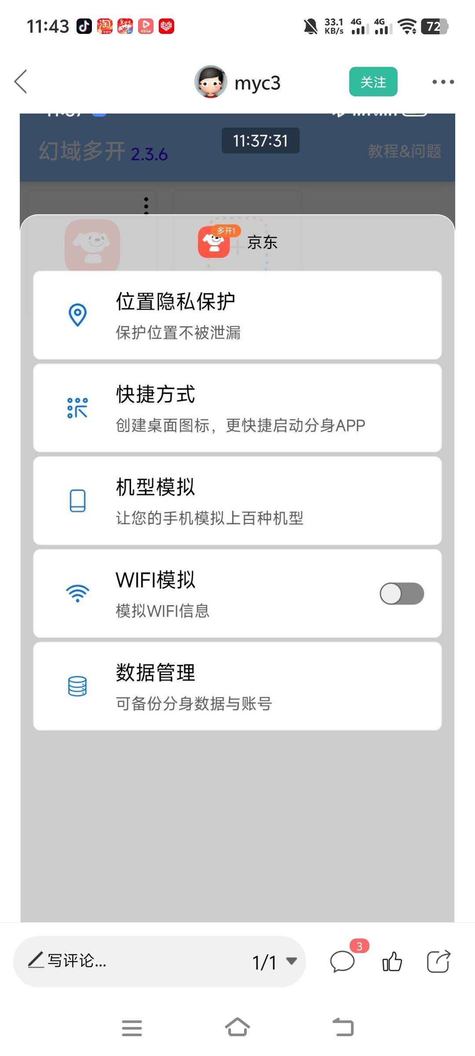The width and height of the screenshot is (475, 1056).
Task: Select 快捷方式 menu entry
Action: coord(237,408)
